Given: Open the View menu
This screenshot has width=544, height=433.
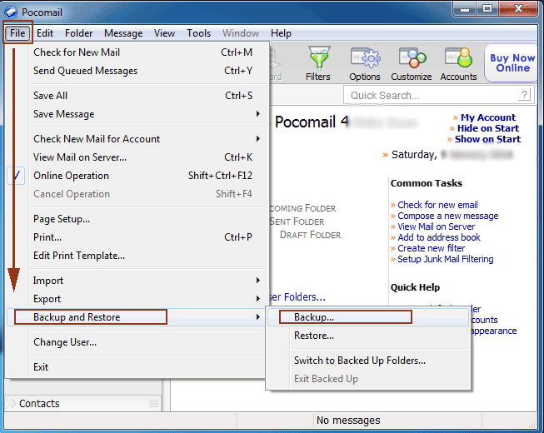Looking at the screenshot, I should pyautogui.click(x=164, y=33).
